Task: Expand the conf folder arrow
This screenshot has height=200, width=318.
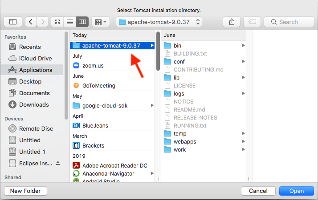Action: click(243, 61)
